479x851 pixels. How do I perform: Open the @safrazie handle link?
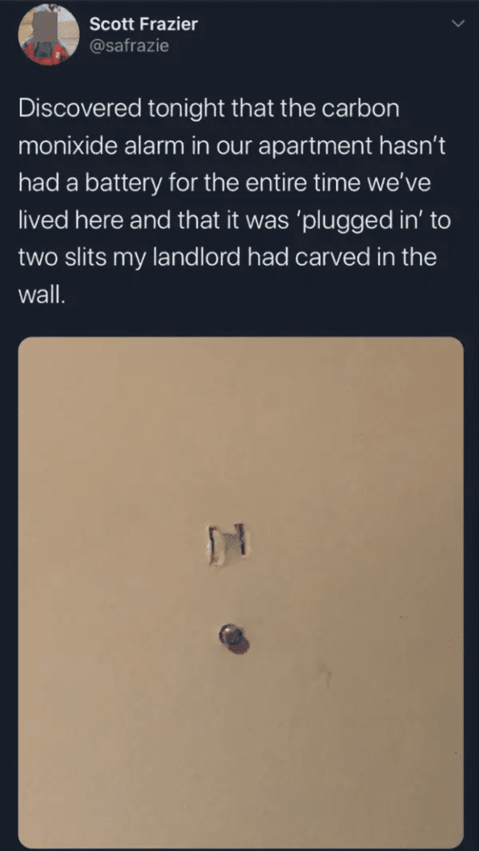click(x=129, y=47)
